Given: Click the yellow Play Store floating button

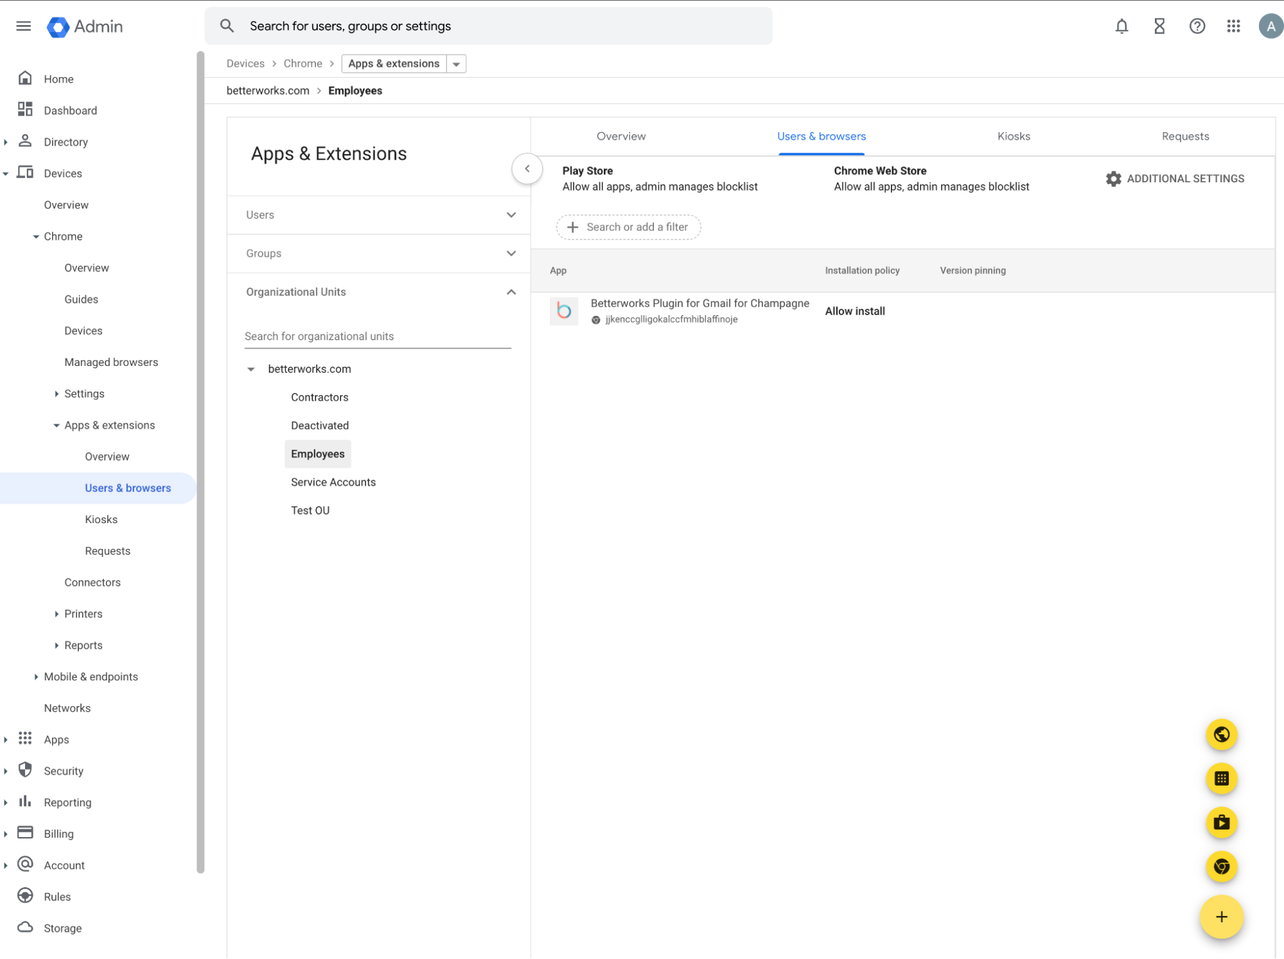Looking at the screenshot, I should click(x=1221, y=822).
